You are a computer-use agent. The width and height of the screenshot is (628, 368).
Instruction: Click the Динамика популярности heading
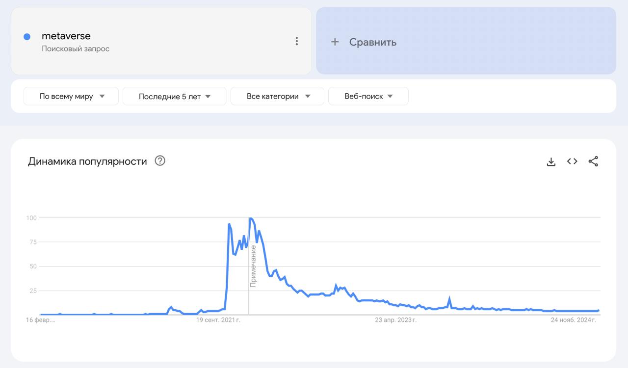tap(87, 161)
